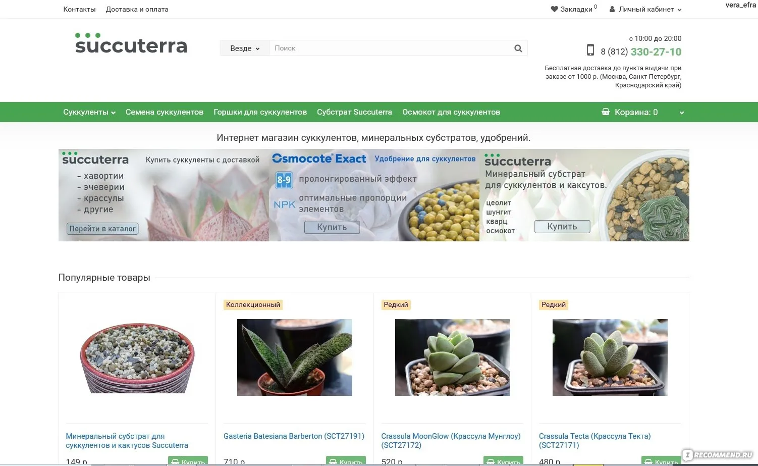Viewport: 758px width, 466px height.
Task: Click the Популярные товары heading
Action: point(104,278)
